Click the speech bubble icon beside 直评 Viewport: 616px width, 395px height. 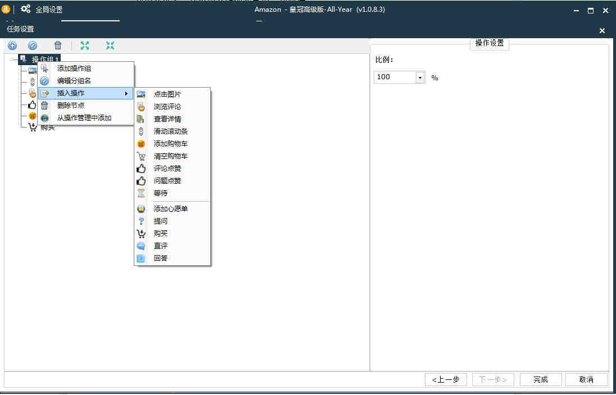click(141, 246)
